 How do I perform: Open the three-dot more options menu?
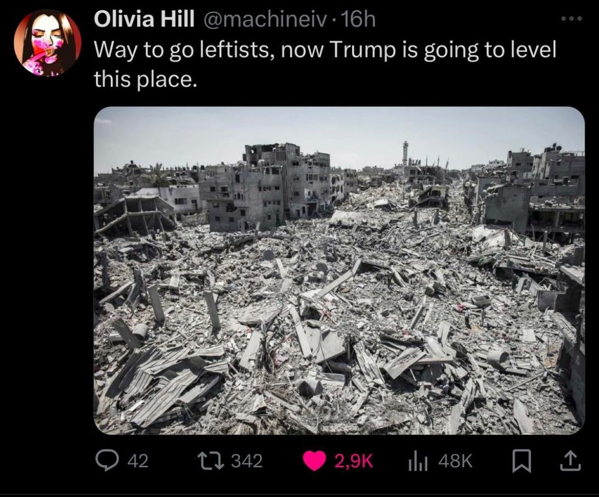coord(572,18)
